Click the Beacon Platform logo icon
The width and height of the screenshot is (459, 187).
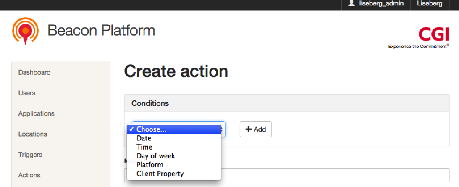(x=25, y=31)
